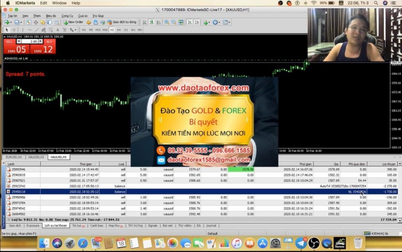Open the Bieu do menu
402x252 pixels.
click(x=51, y=16)
